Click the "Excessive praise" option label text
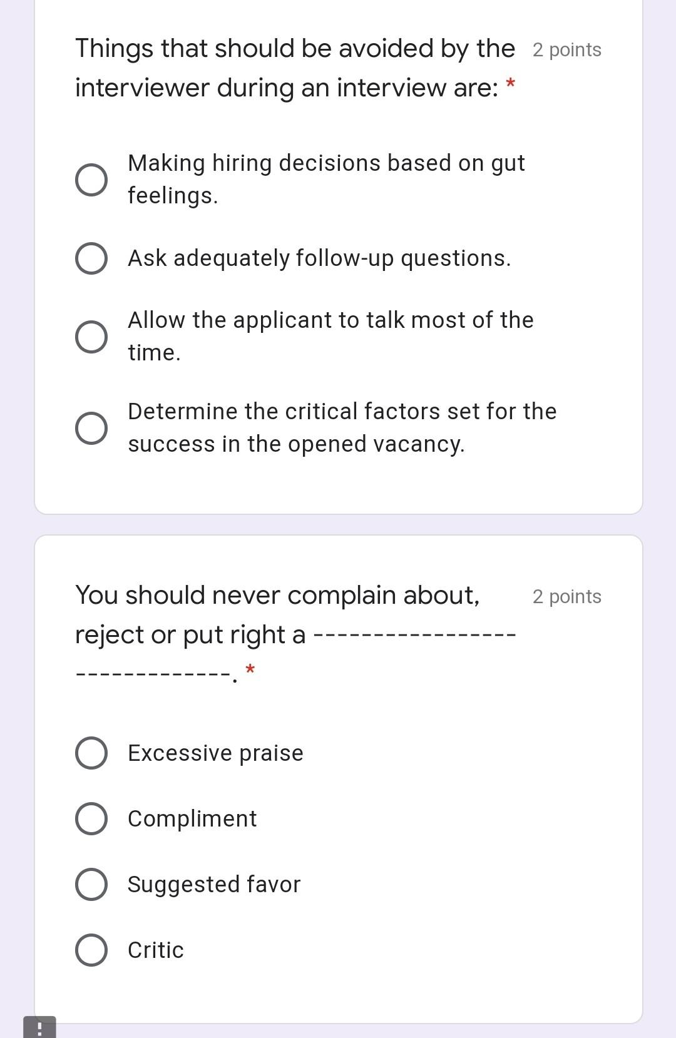676x1038 pixels. (215, 753)
